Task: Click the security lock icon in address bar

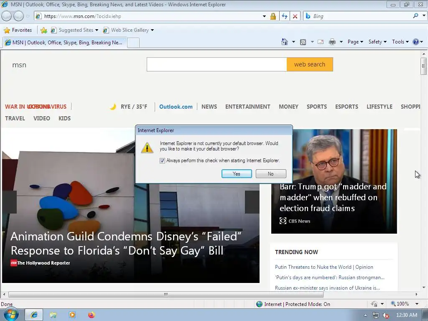Action: click(273, 16)
